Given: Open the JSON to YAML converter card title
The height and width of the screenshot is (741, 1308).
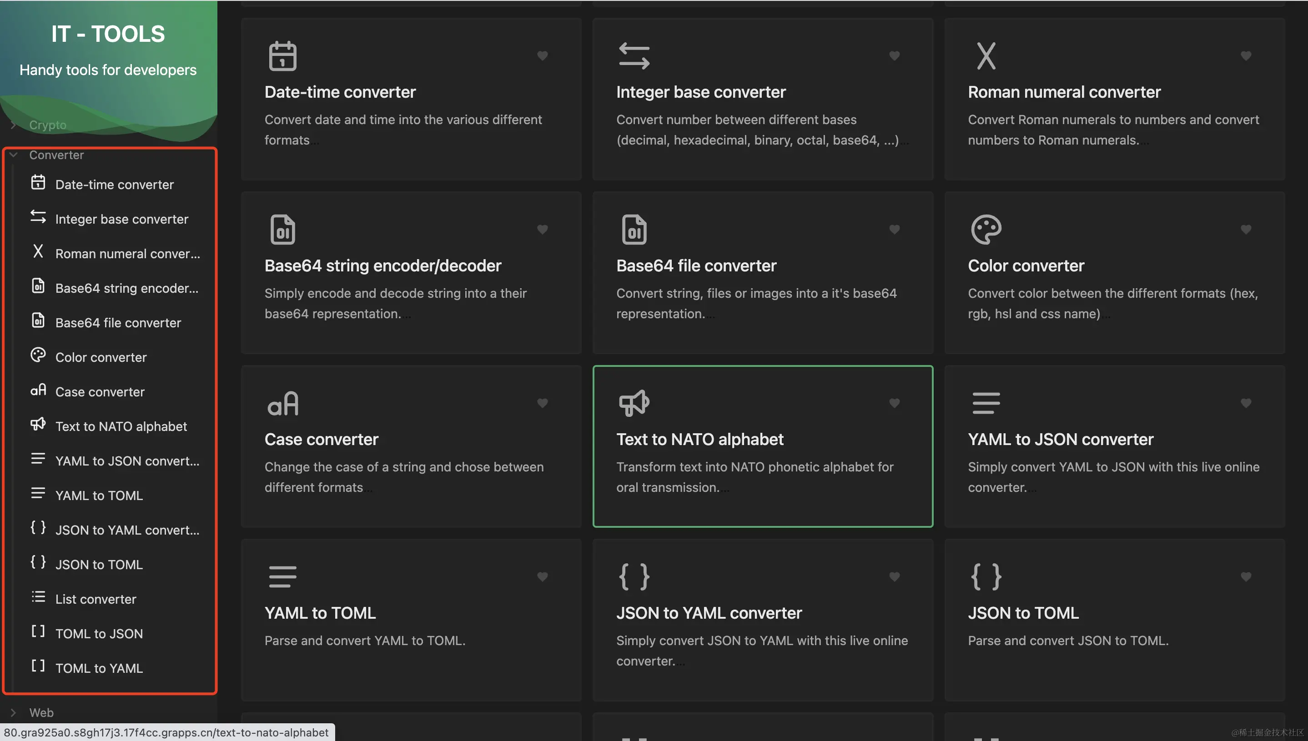Looking at the screenshot, I should click(709, 613).
